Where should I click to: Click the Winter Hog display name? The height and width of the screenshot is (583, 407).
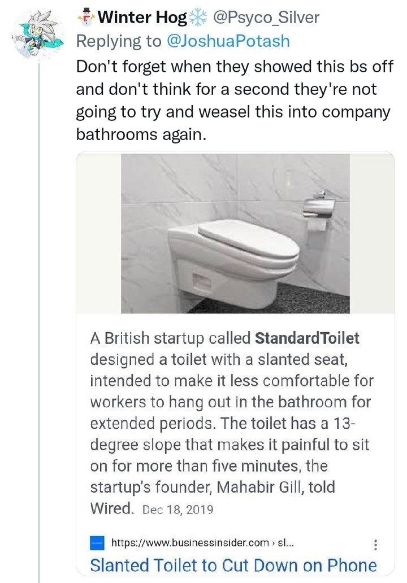point(142,18)
